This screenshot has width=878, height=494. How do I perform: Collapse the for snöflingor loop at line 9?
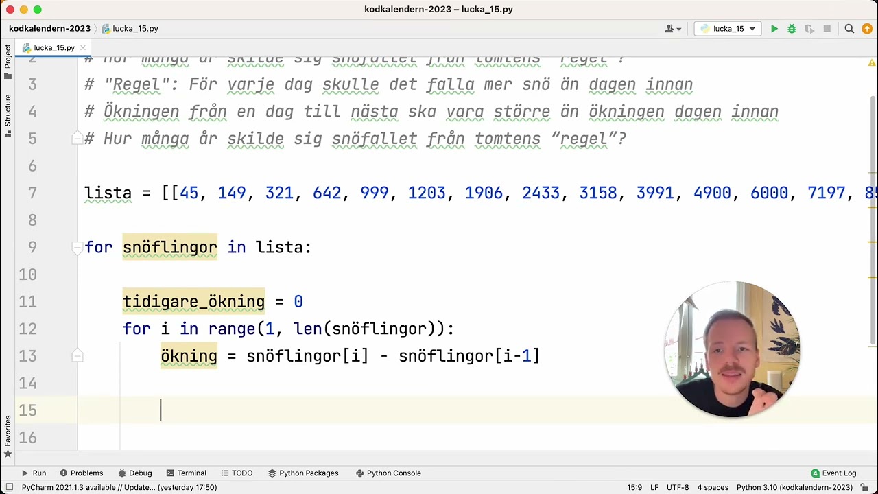pyautogui.click(x=77, y=248)
